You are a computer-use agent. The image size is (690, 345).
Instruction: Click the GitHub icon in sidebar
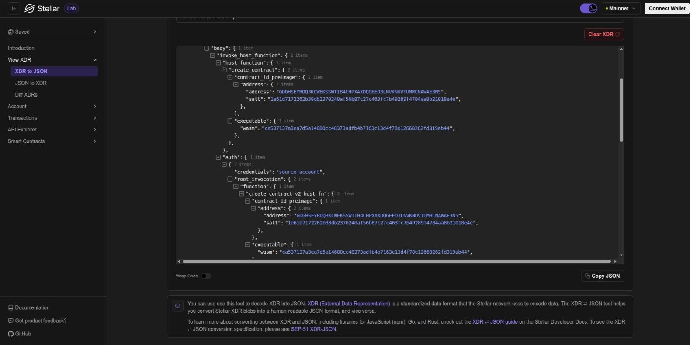click(10, 334)
